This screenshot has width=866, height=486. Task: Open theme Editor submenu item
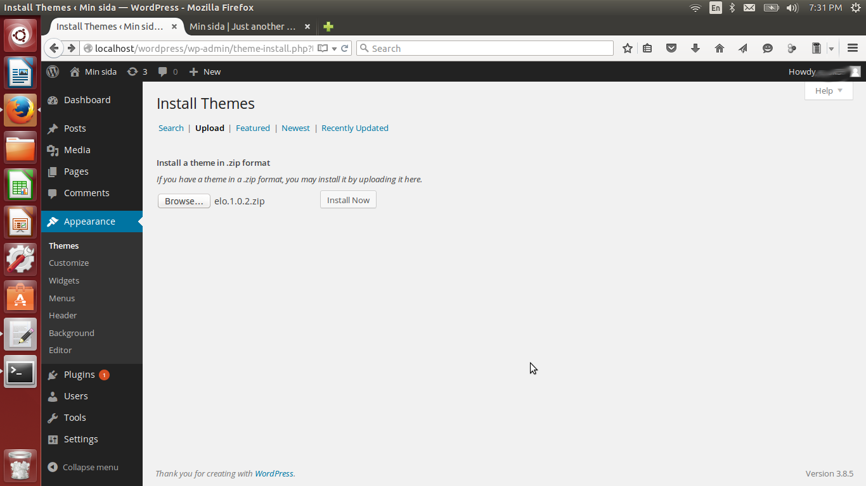click(x=60, y=350)
